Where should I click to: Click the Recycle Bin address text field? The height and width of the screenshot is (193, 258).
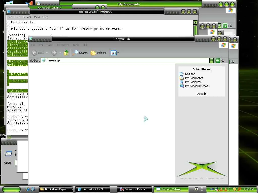pos(125,61)
